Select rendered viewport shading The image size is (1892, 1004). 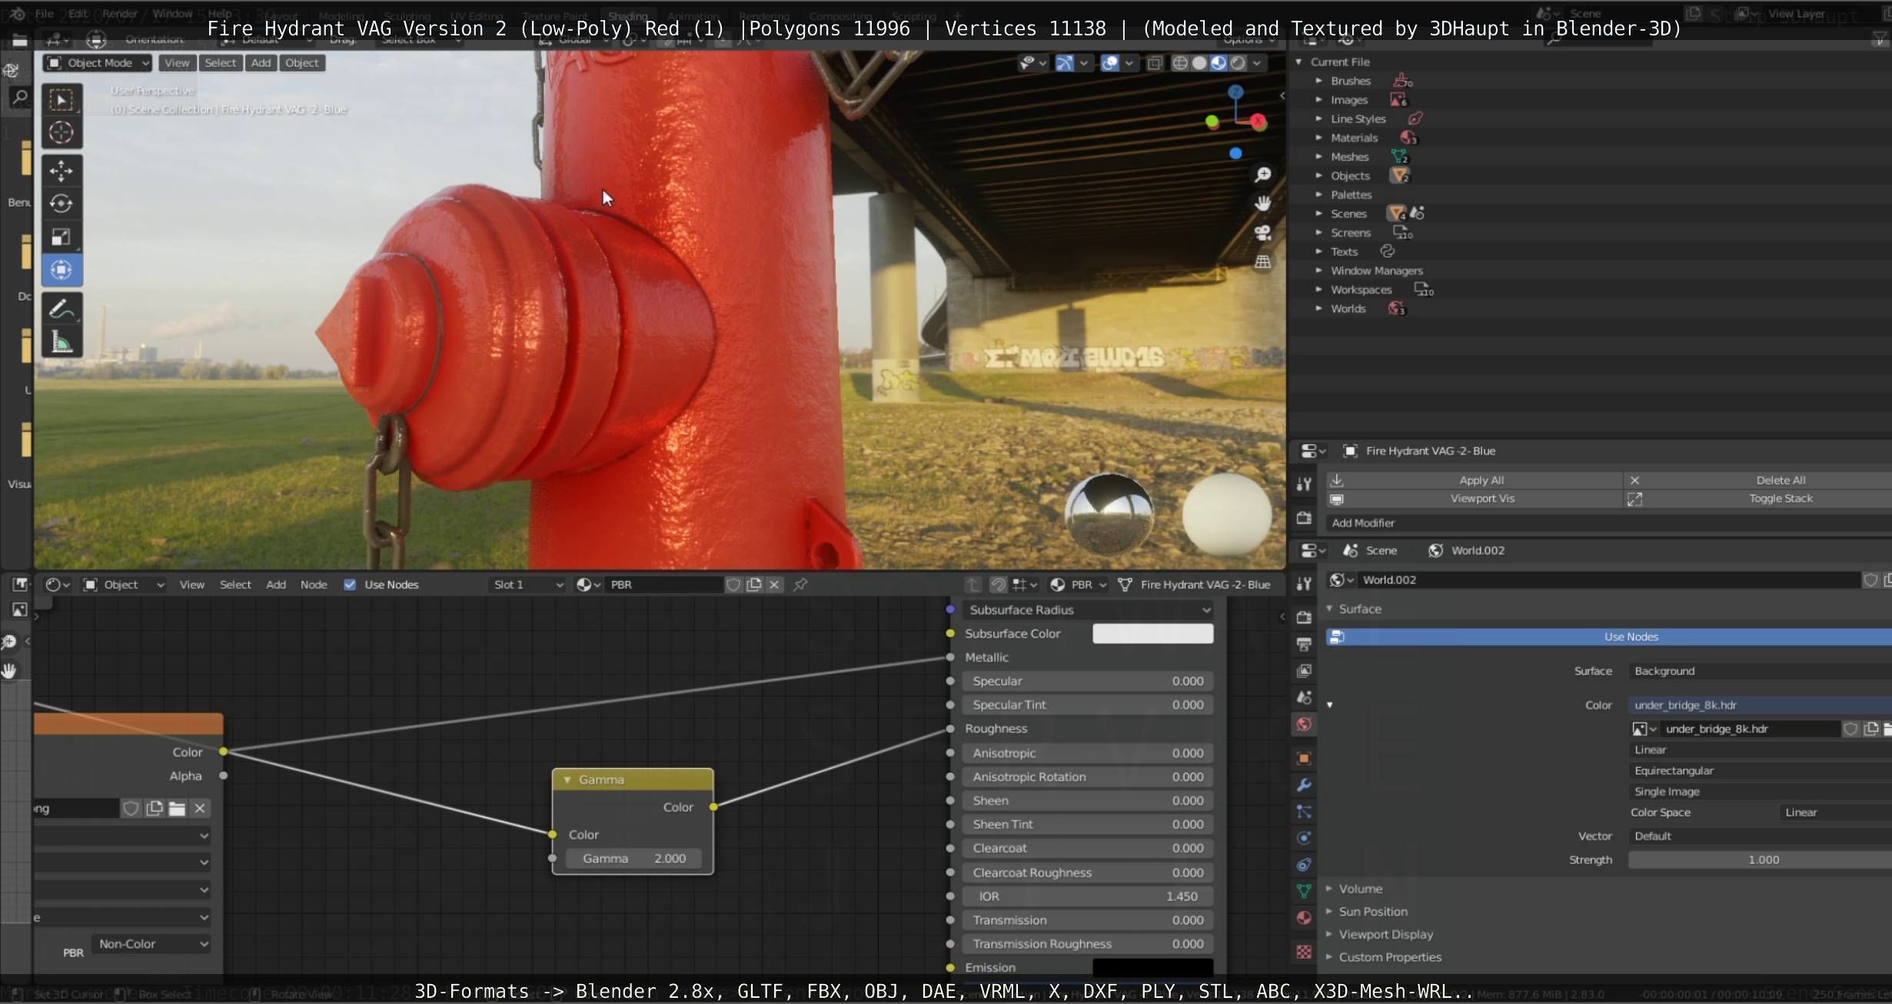(1237, 63)
